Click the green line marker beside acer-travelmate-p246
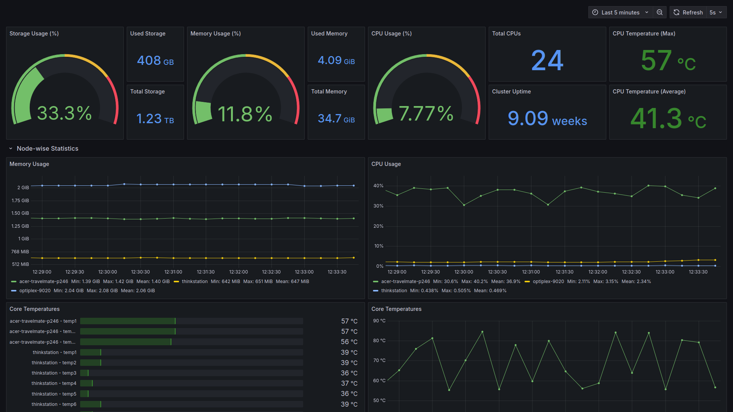Screen dimensions: 733x412 13,281
